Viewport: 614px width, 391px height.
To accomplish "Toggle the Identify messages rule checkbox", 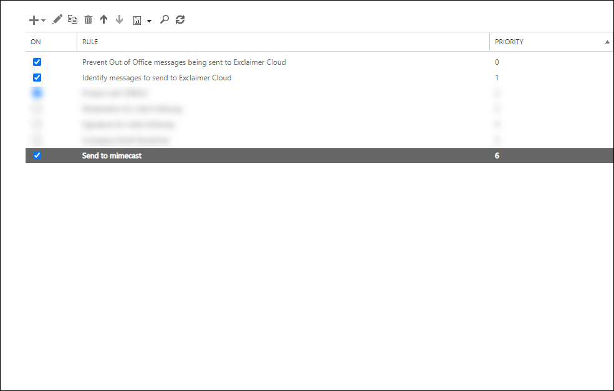I will tap(37, 78).
